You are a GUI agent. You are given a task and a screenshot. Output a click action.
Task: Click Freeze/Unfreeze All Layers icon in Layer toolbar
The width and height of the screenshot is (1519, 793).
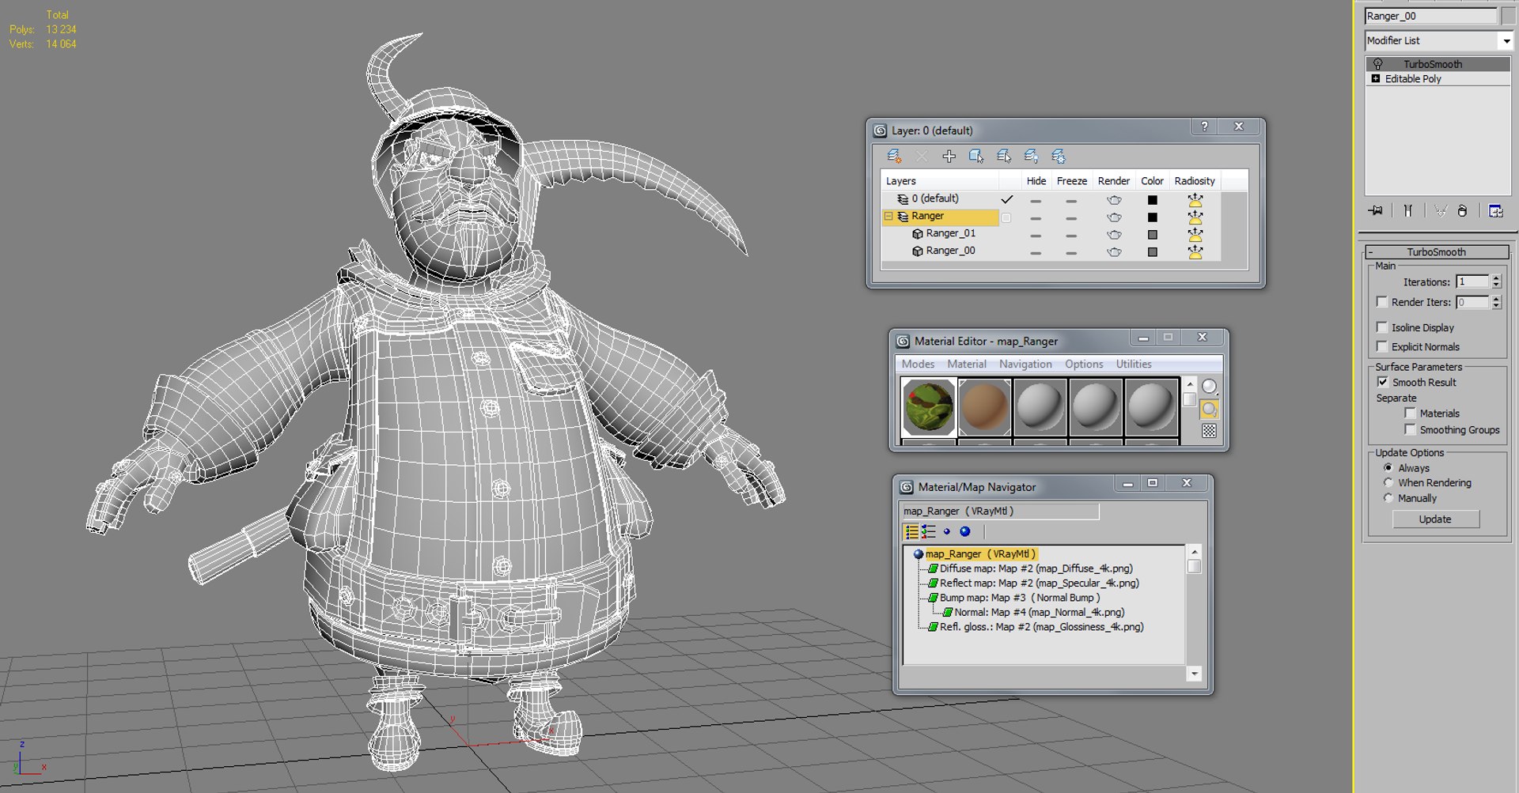tap(1059, 156)
